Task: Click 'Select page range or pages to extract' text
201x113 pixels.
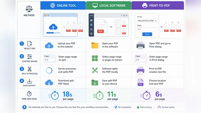Action: pos(112,58)
